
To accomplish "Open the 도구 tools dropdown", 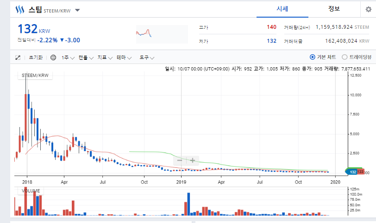I will click(147, 57).
